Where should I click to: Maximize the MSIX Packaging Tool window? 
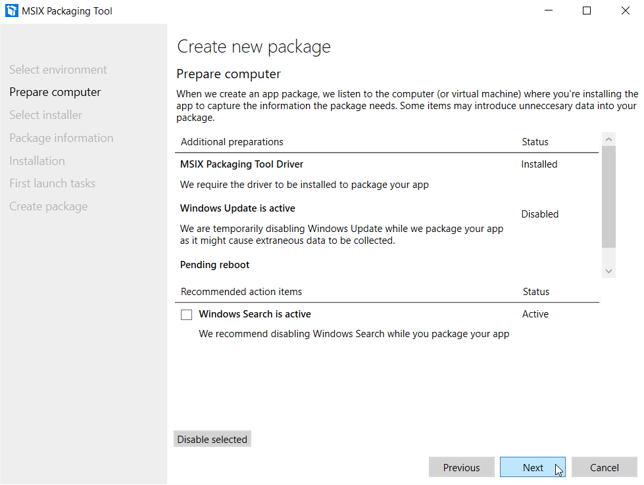(x=587, y=11)
